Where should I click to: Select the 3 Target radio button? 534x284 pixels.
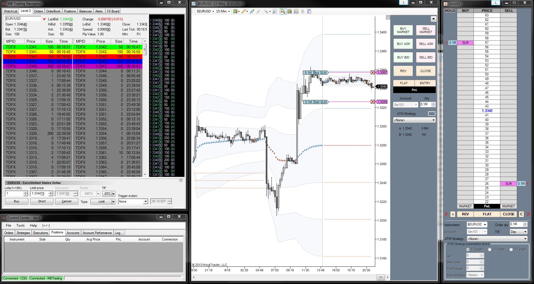(x=511, y=250)
